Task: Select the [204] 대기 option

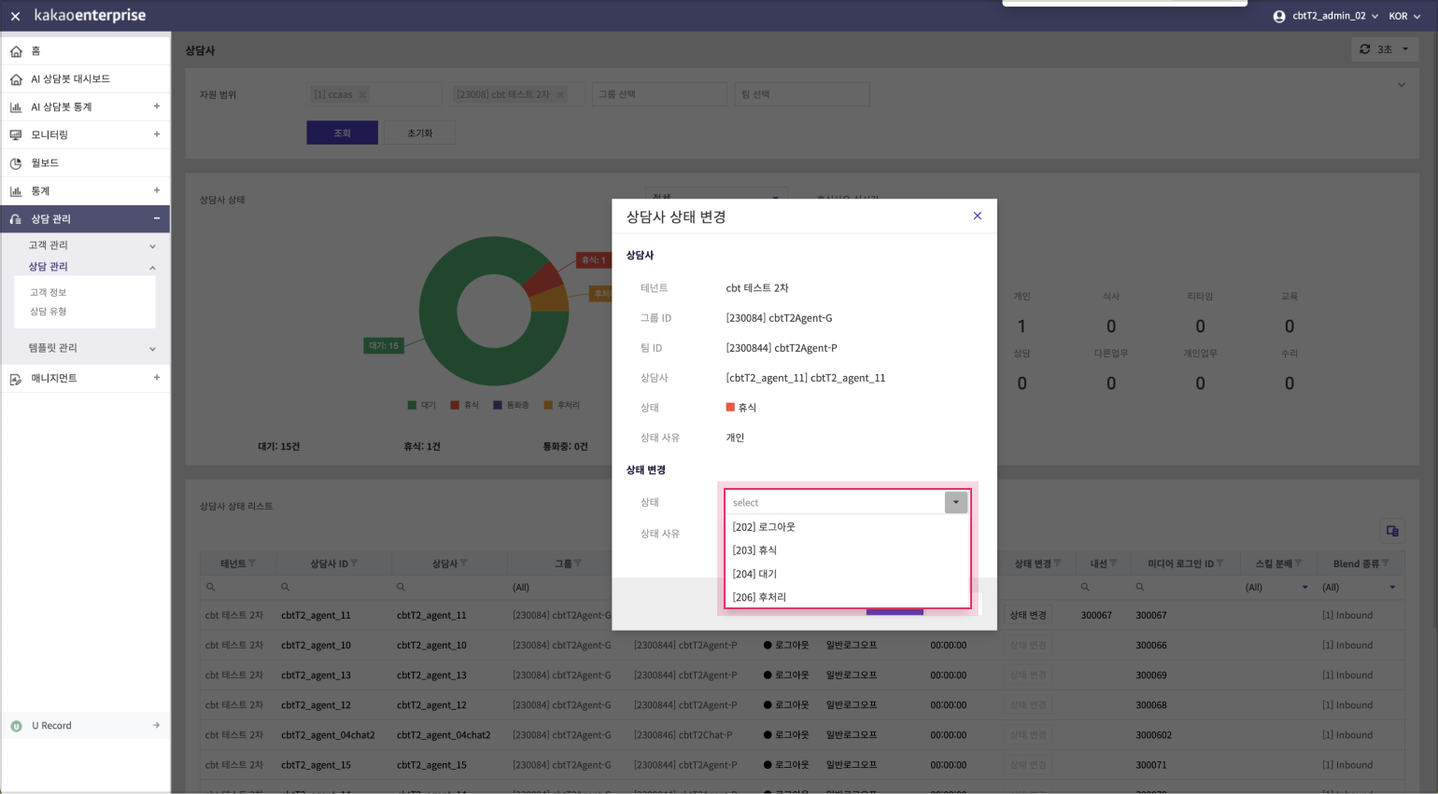Action: tap(754, 574)
